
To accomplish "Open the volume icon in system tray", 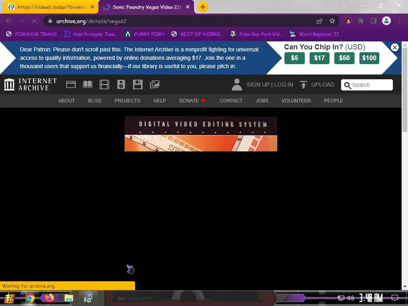I will click(351, 298).
